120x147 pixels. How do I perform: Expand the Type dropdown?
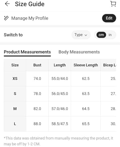click(81, 35)
